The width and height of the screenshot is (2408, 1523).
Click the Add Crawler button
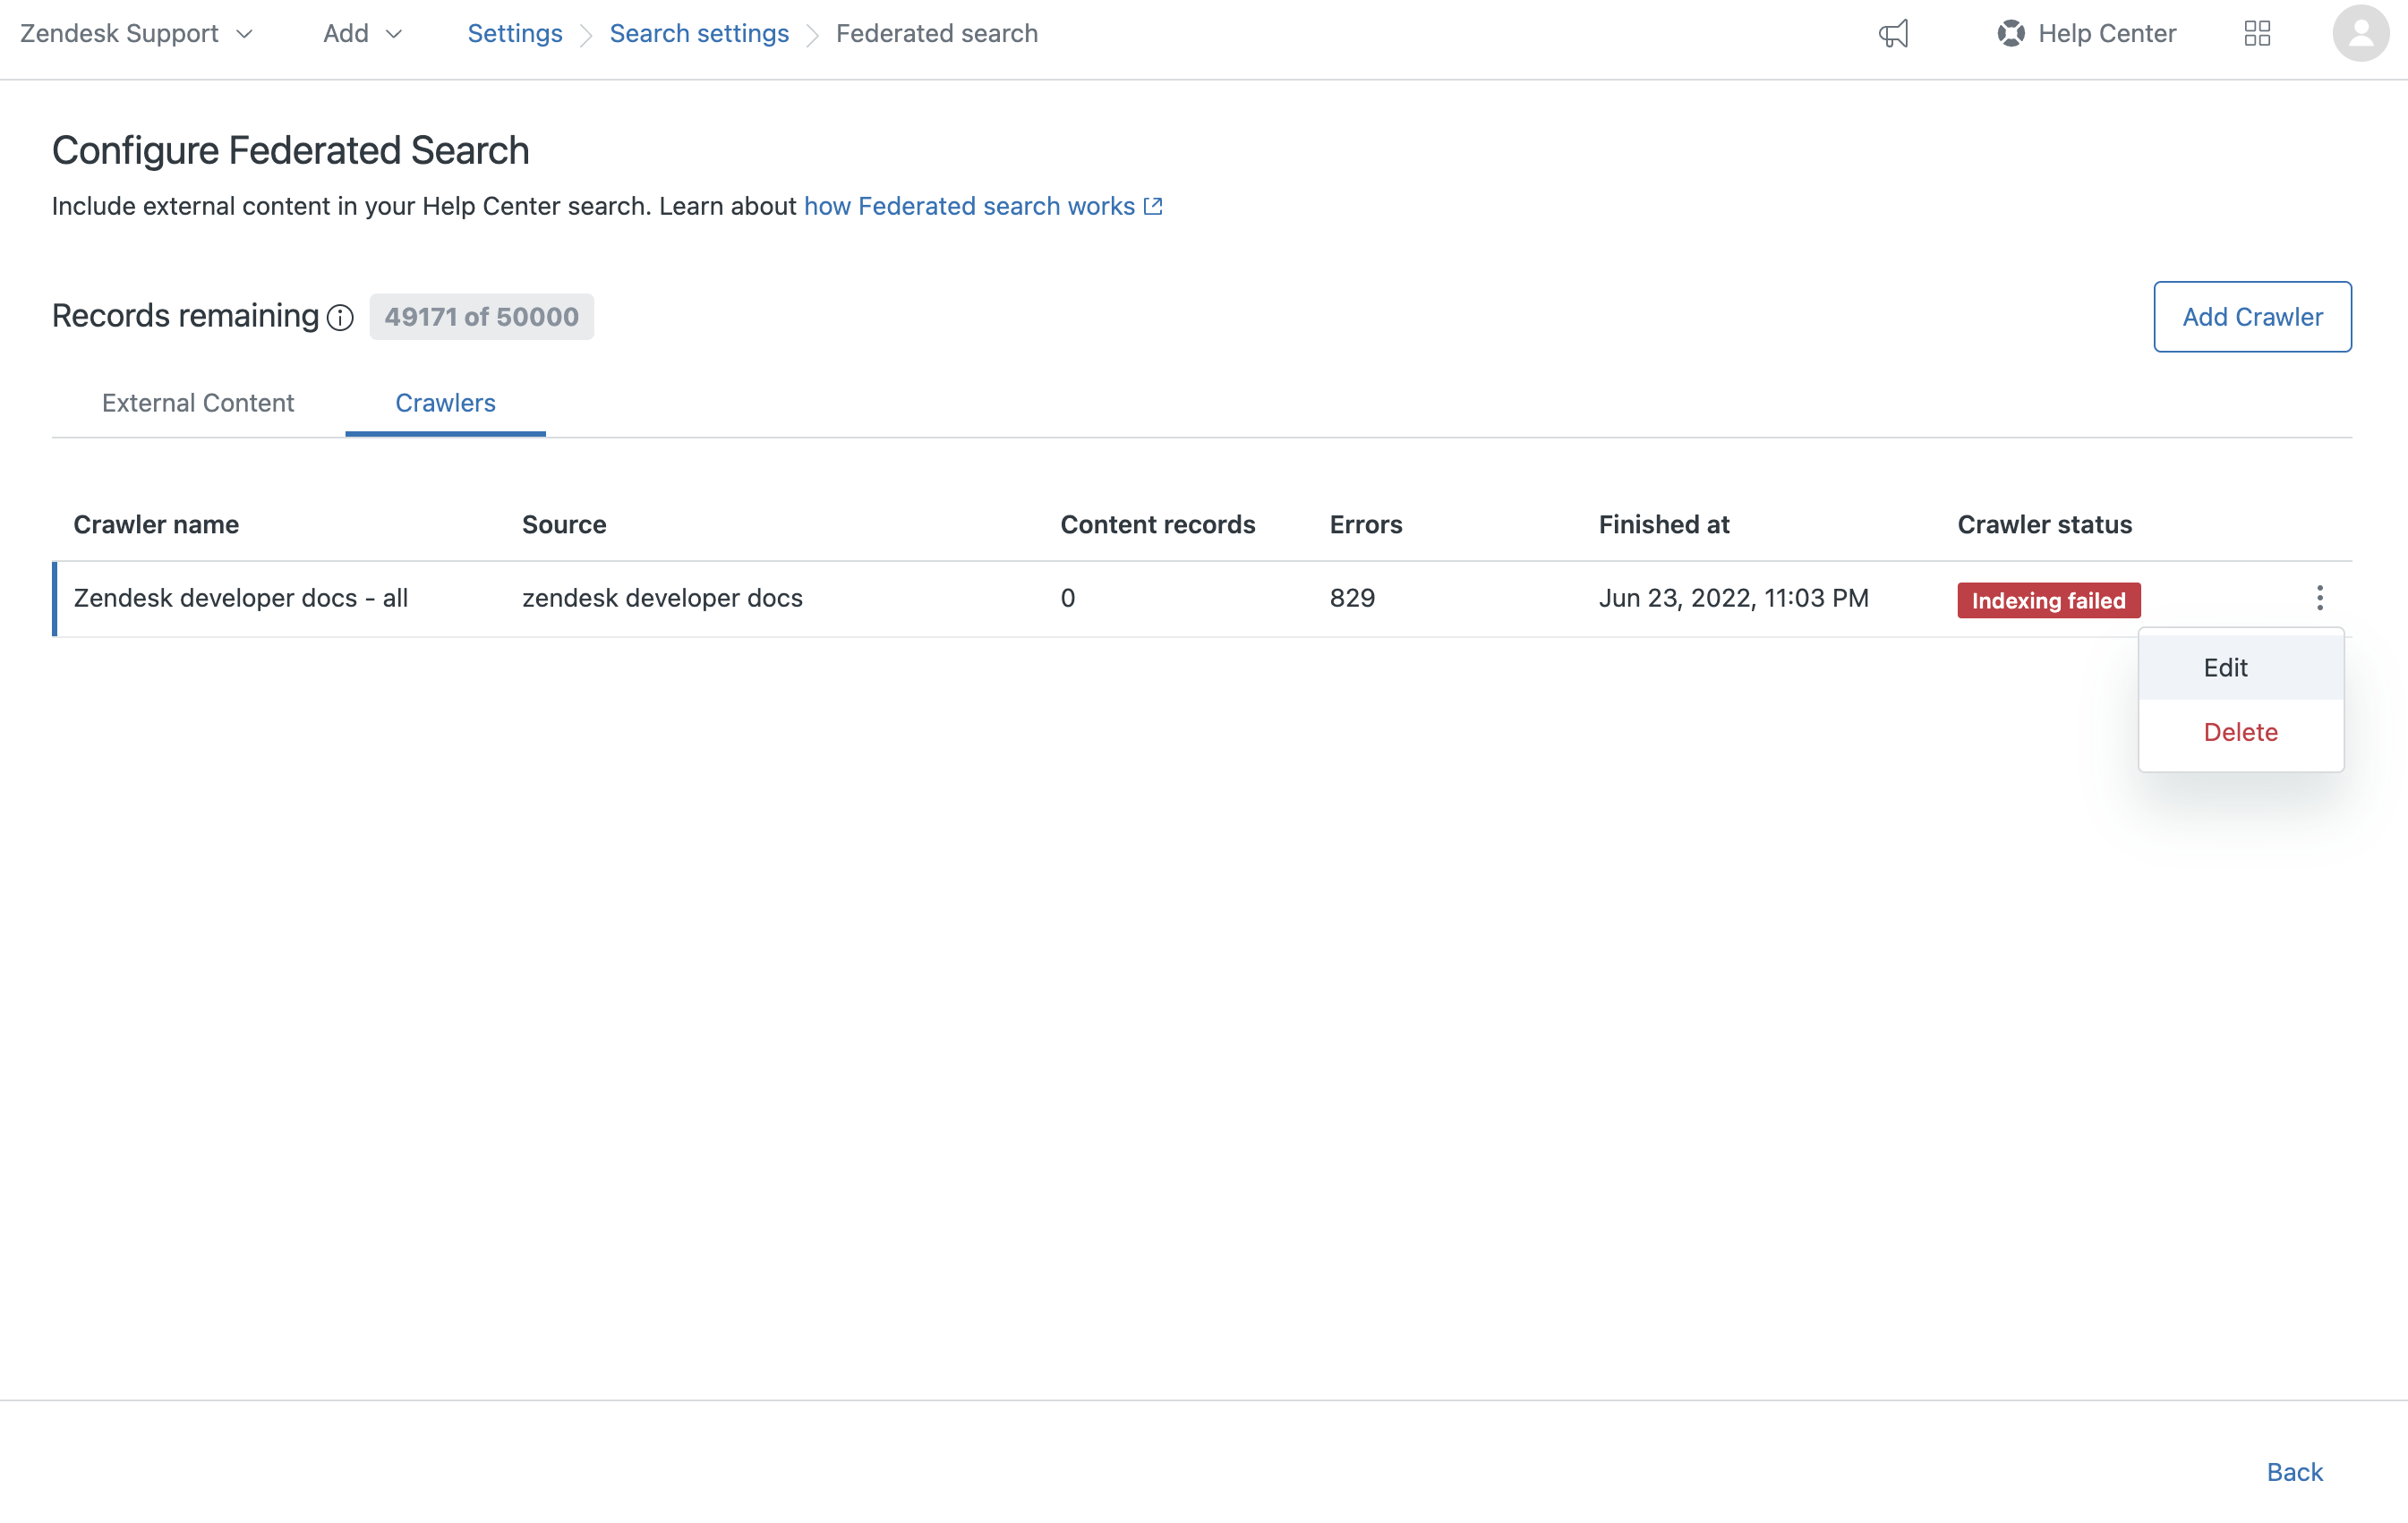pyautogui.click(x=2252, y=317)
